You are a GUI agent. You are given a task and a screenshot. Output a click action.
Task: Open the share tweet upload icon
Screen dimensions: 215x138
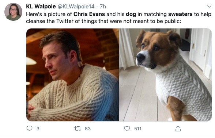178,129
